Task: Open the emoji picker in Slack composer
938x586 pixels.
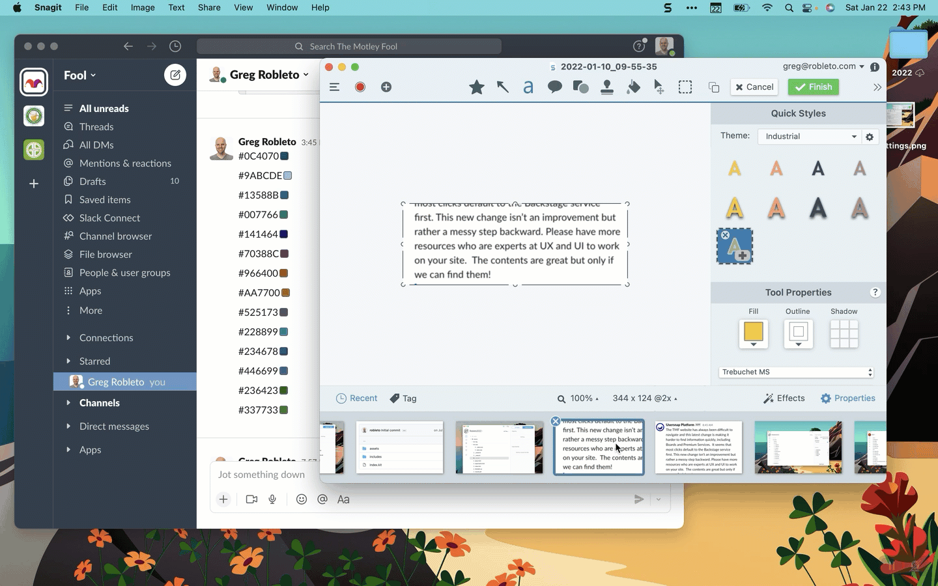Action: [301, 499]
